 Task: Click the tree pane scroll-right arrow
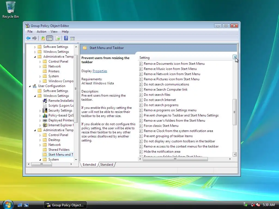71,164
